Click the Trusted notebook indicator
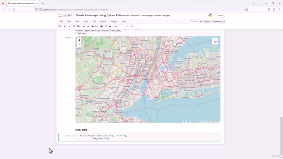This screenshot has height=159, width=283. pos(195,21)
